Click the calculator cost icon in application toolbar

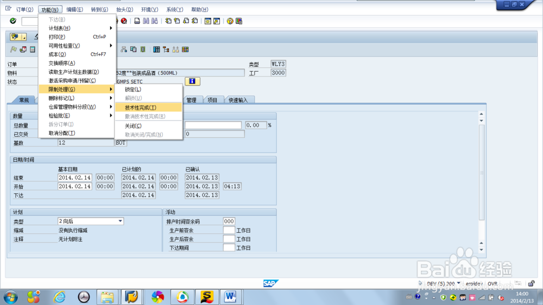coord(33,49)
